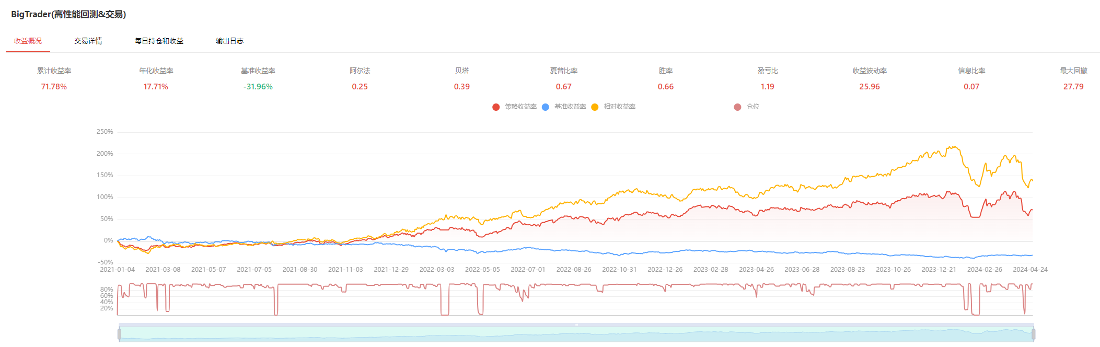The width and height of the screenshot is (1100, 347).
Task: Click the 2022-07-01 date label on x-axis
Action: [x=528, y=270]
